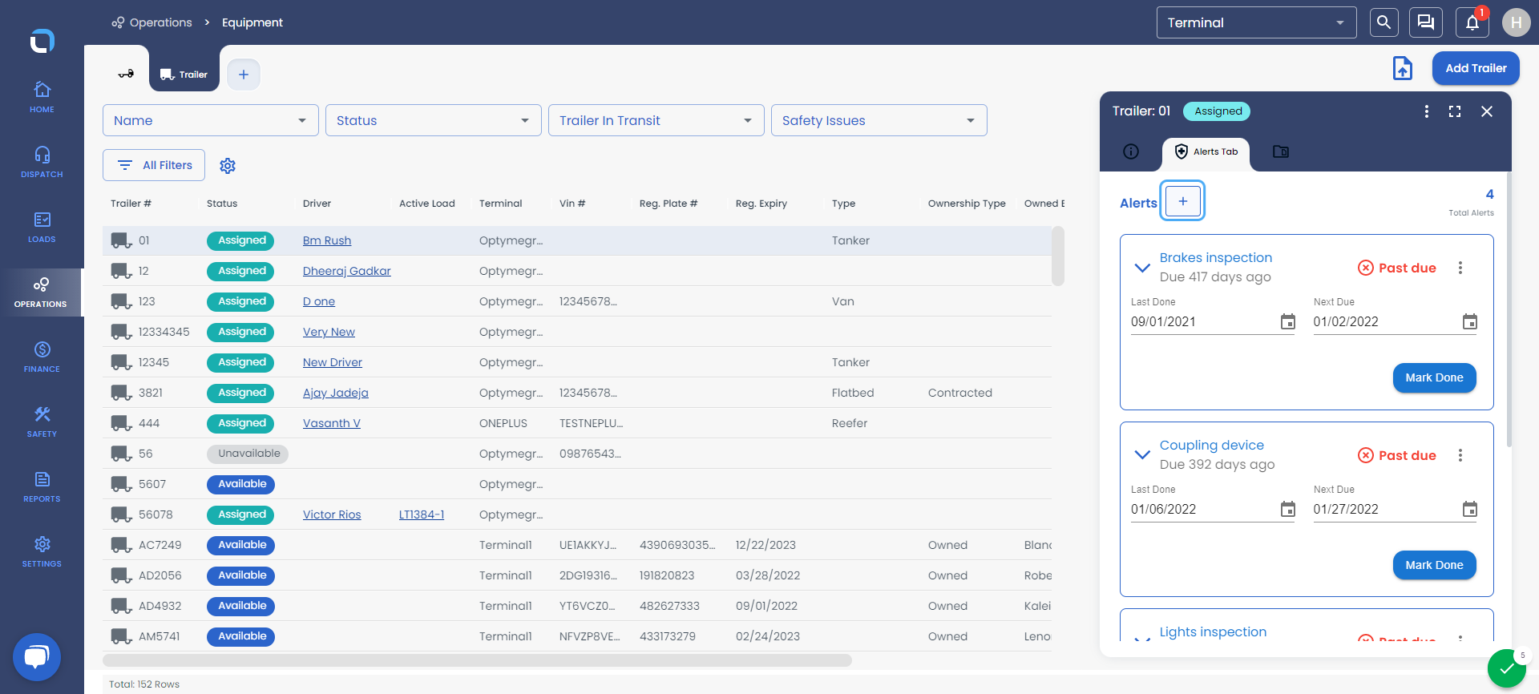Image resolution: width=1539 pixels, height=694 pixels.
Task: Open the Terminal selector dropdown
Action: [1256, 22]
